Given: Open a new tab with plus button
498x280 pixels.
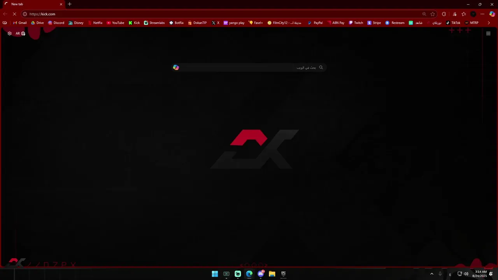Looking at the screenshot, I should tap(70, 4).
